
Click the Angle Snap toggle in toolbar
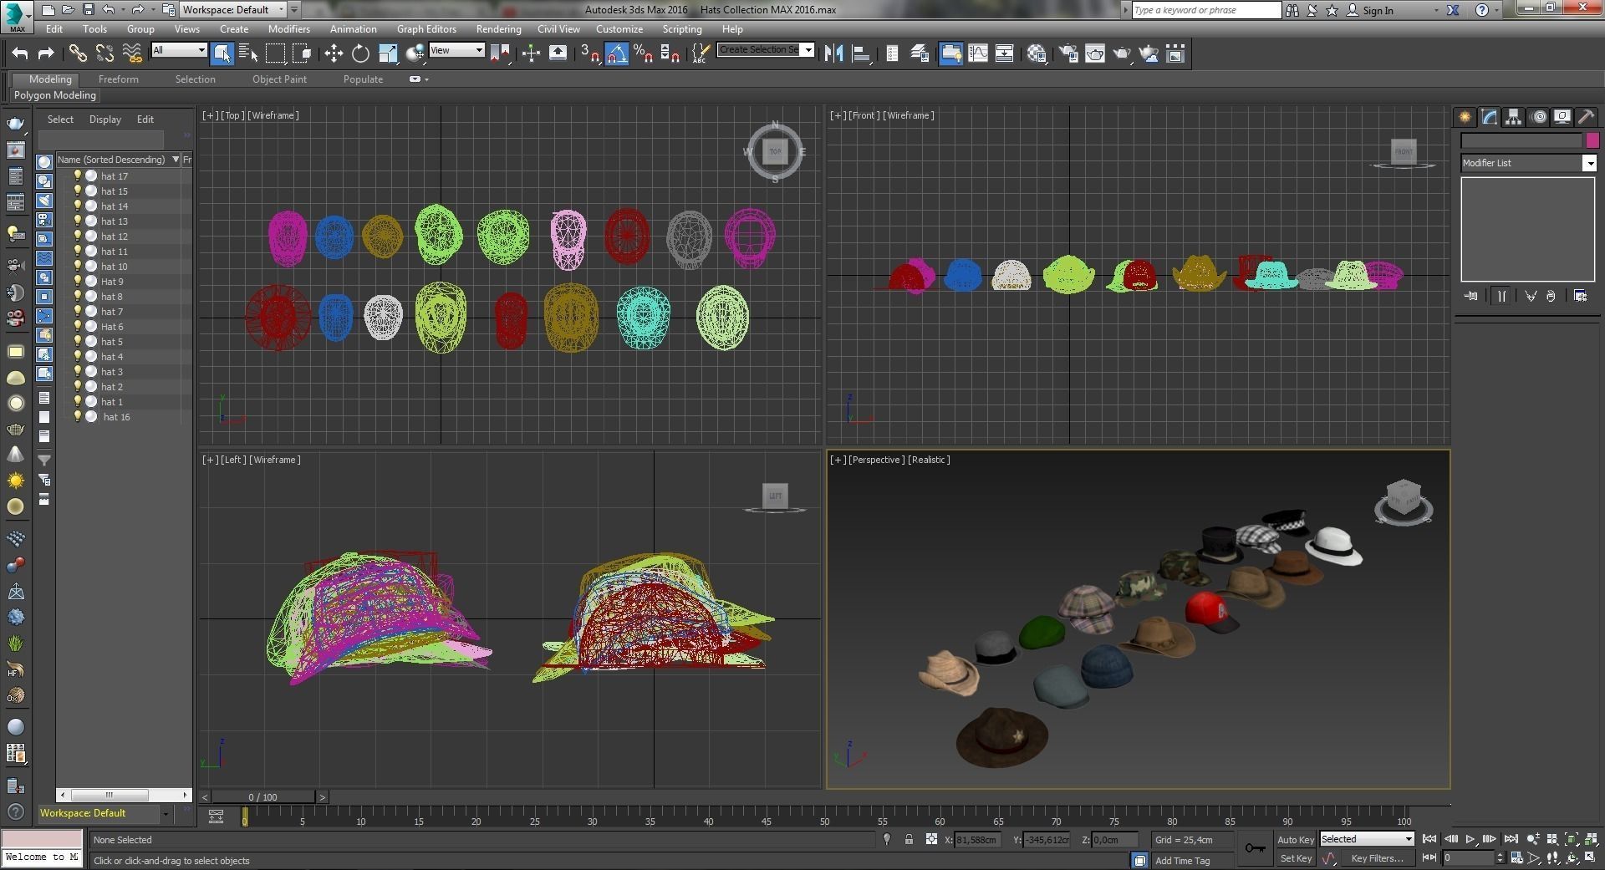click(x=617, y=53)
